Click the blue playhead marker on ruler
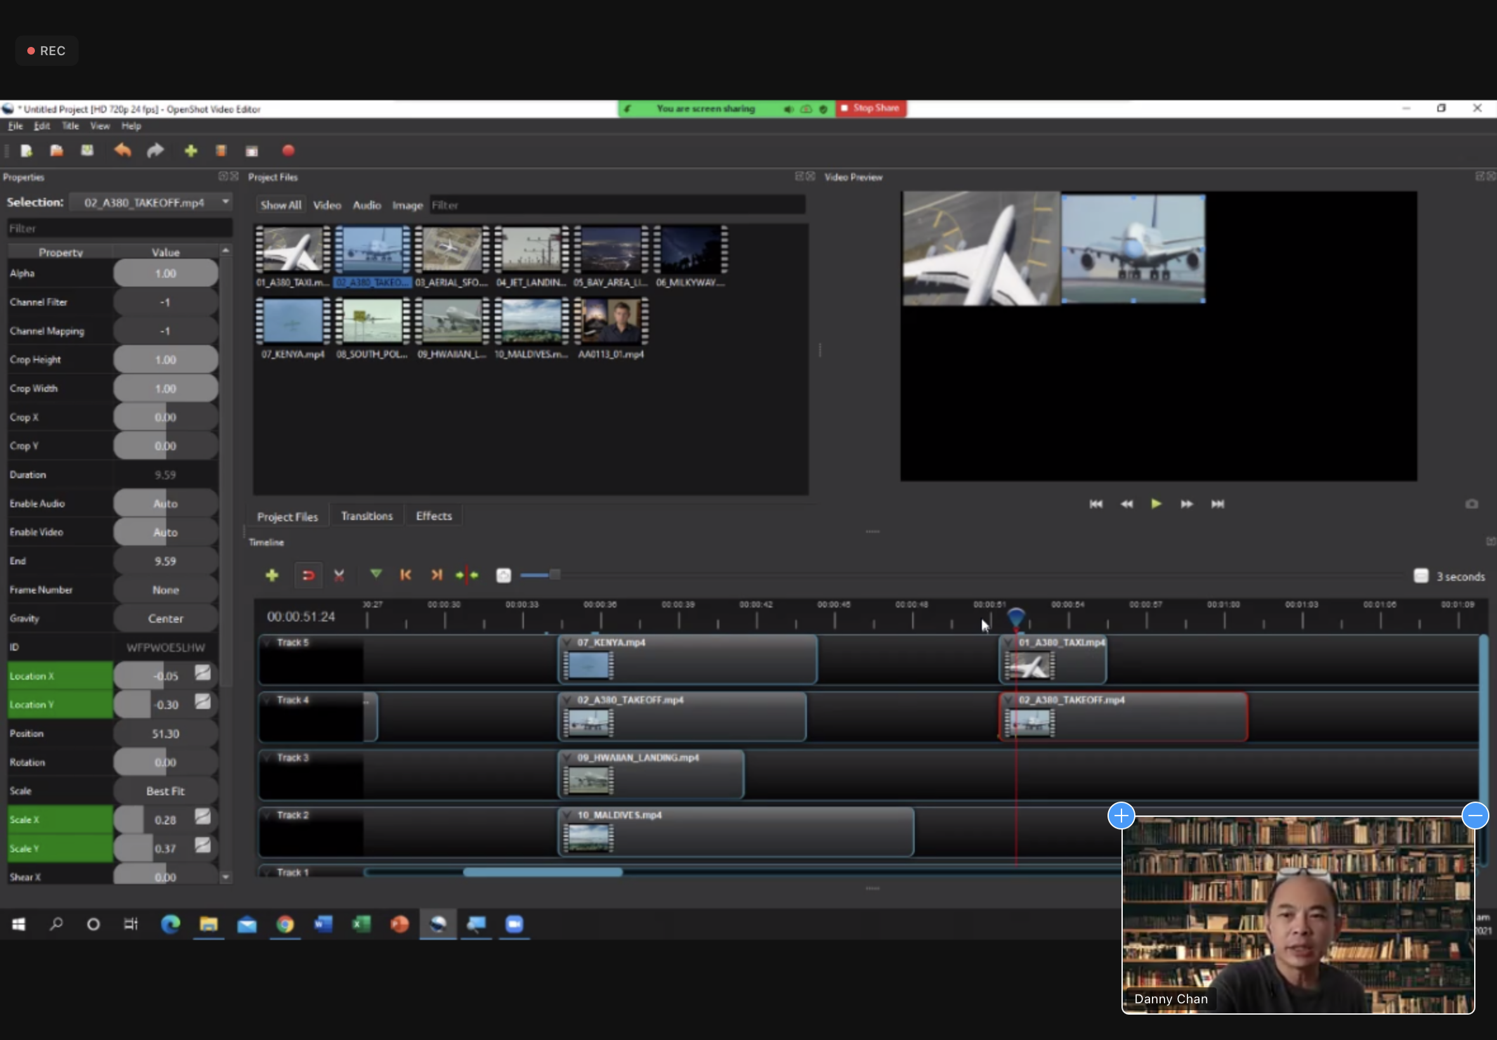 (x=1016, y=616)
